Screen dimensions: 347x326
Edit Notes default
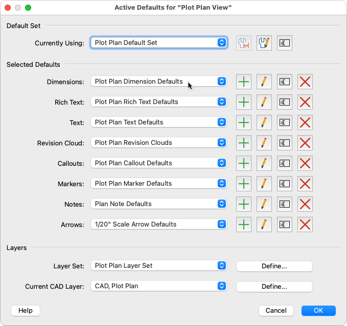click(264, 204)
